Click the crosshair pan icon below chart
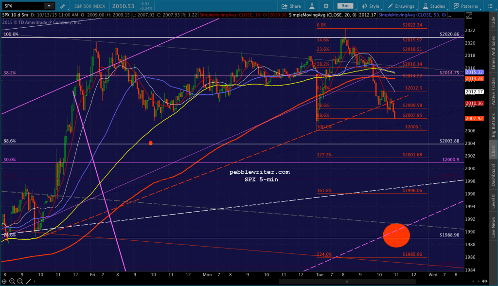Screen dimensions: 498x286 coord(4,281)
